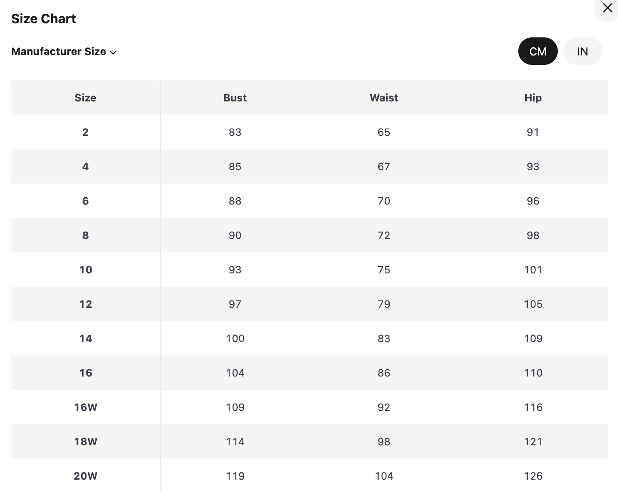The width and height of the screenshot is (618, 496).
Task: Click the Size Chart title
Action: (43, 18)
